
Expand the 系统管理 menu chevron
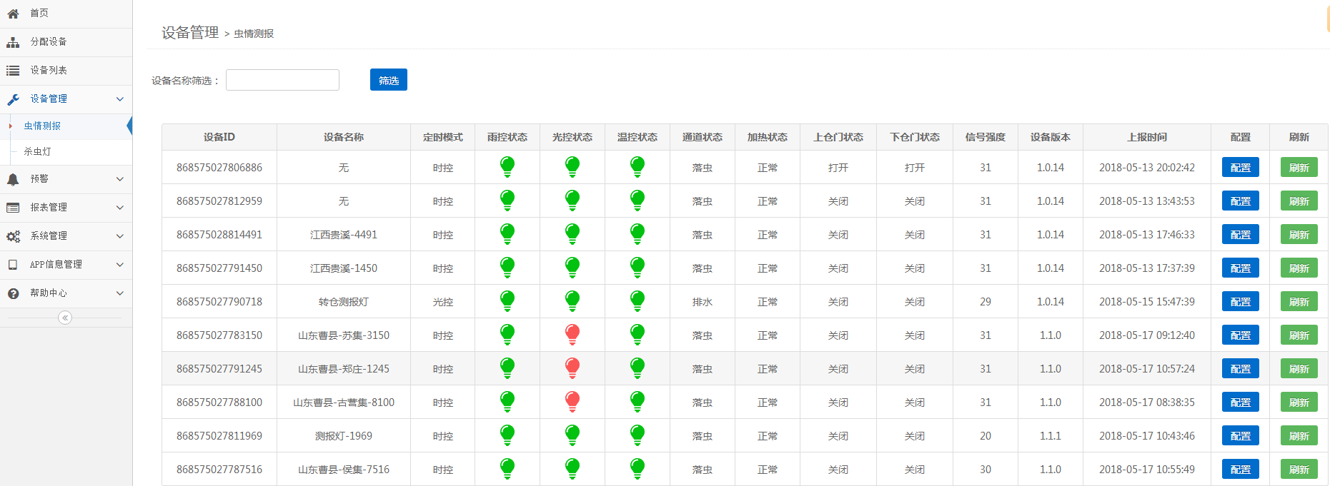tap(120, 236)
